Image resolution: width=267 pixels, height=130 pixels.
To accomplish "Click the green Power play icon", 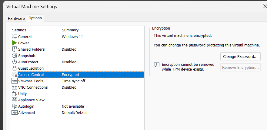I will [15, 43].
